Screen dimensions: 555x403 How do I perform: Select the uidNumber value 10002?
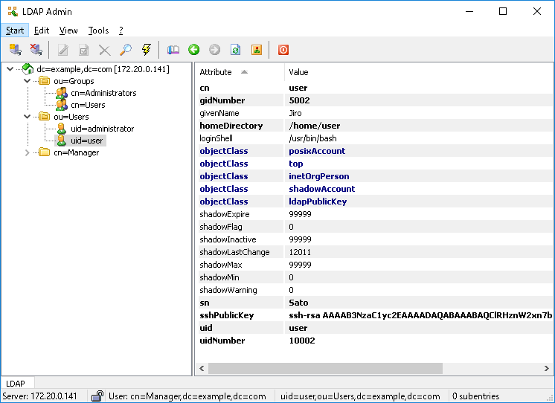(x=302, y=341)
